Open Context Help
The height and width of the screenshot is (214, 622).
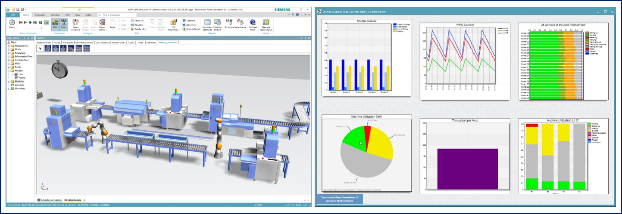(253, 24)
